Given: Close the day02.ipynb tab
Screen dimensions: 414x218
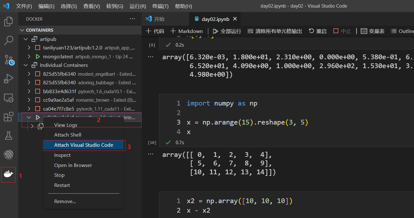Looking at the screenshot, I should click(x=235, y=19).
